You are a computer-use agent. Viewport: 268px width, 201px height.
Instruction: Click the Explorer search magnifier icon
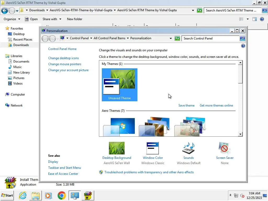pyautogui.click(x=264, y=10)
